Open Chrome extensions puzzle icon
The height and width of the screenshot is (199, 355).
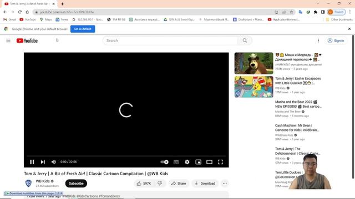pyautogui.click(x=316, y=12)
